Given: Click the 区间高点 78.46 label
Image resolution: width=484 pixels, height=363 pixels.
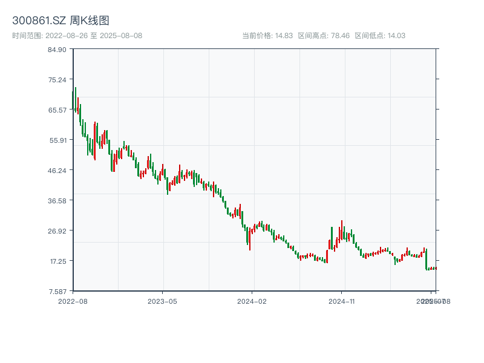Looking at the screenshot, I should [x=324, y=36].
